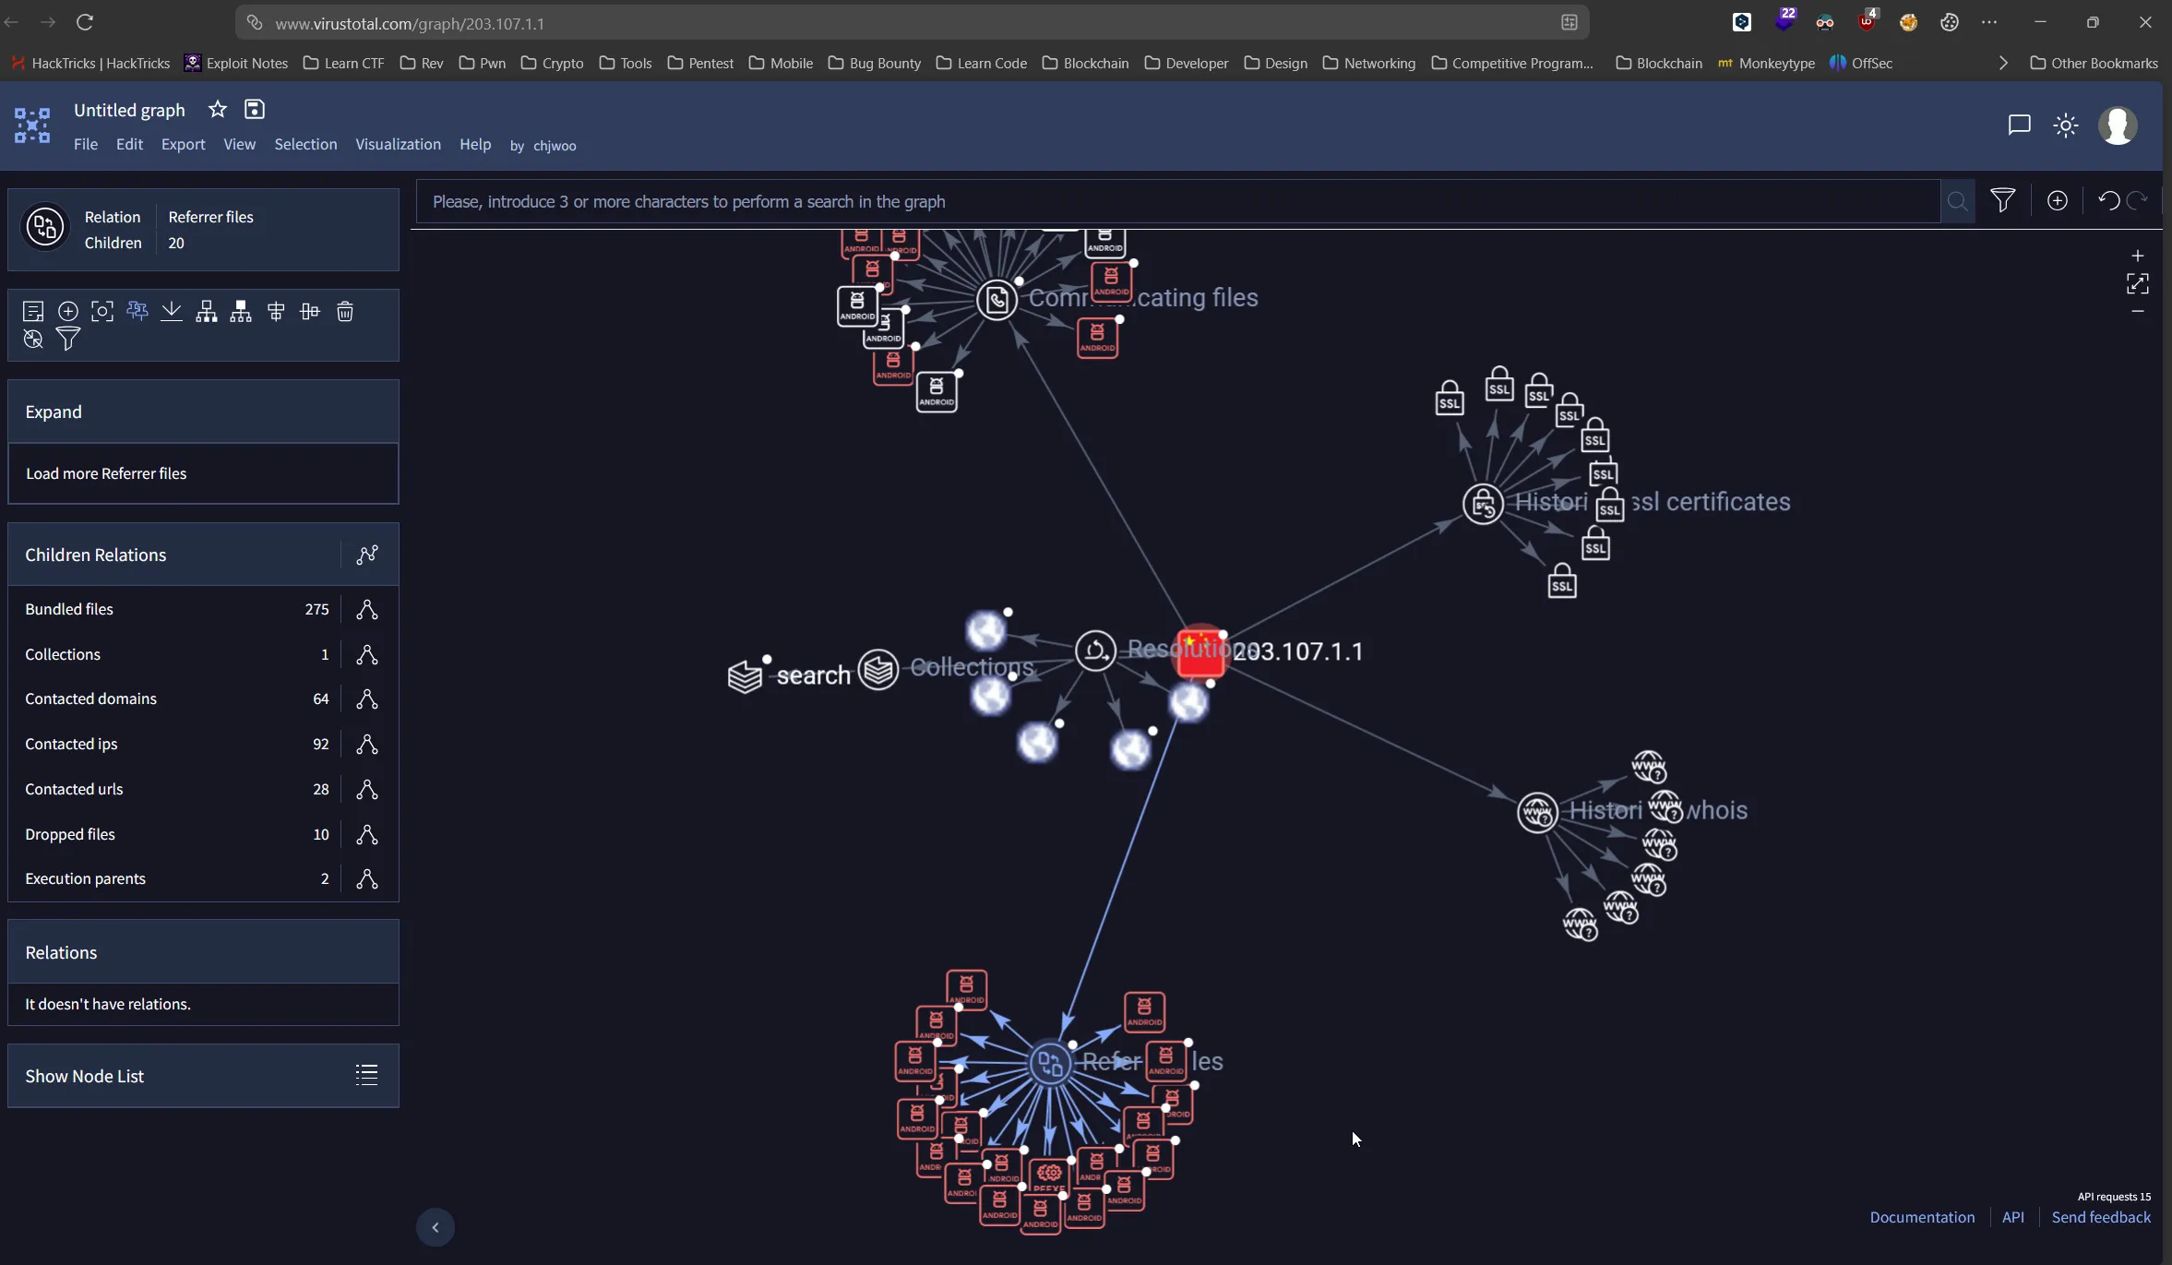
Task: Click the download arrow icon in the node toolbar
Action: [x=172, y=312]
